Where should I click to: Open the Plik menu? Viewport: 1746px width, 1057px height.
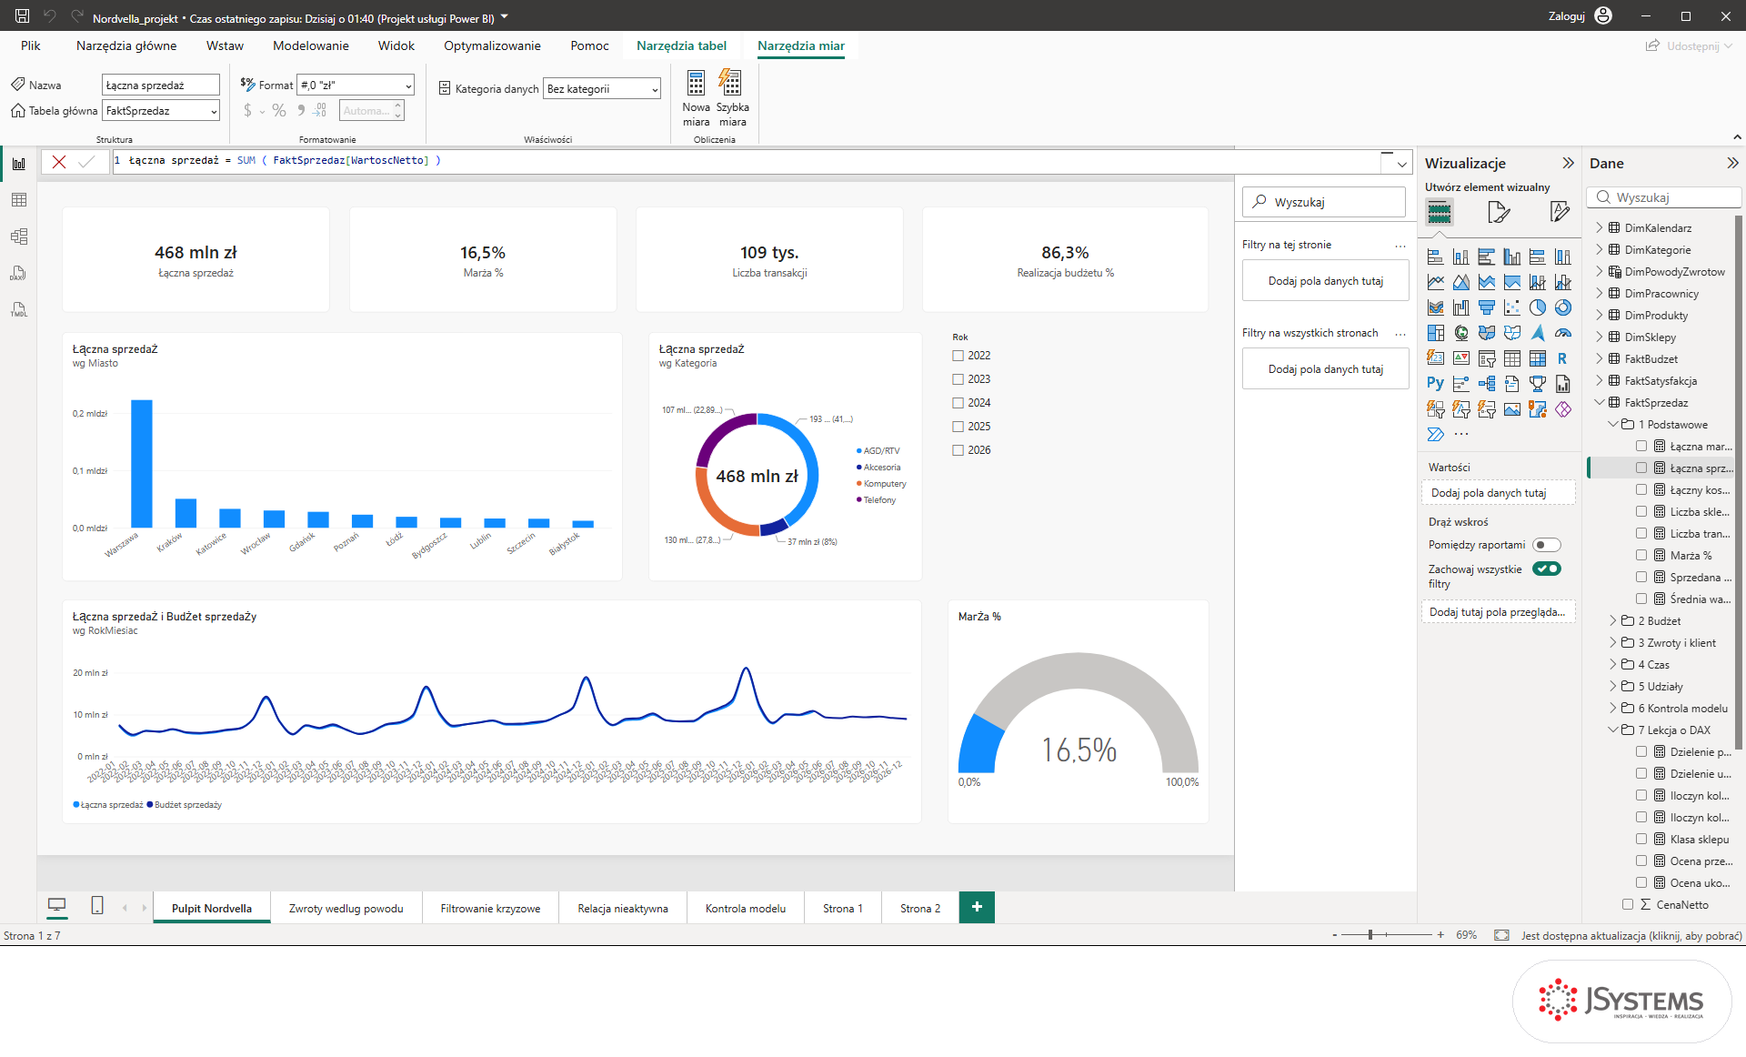pos(31,45)
